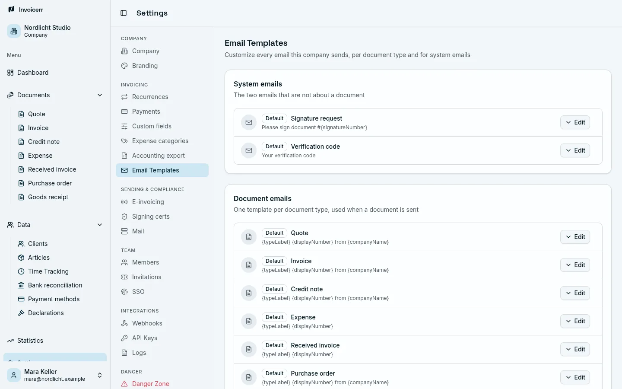Open Edit for Expense email template
Image resolution: width=622 pixels, height=389 pixels.
tap(575, 321)
